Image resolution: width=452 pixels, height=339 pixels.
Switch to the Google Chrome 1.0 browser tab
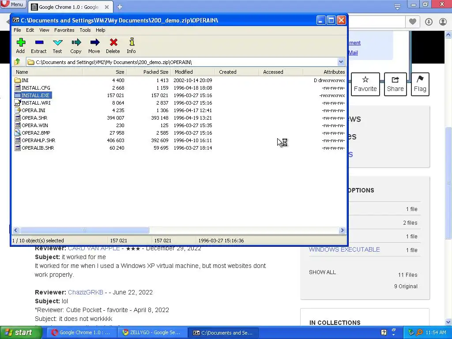point(70,7)
